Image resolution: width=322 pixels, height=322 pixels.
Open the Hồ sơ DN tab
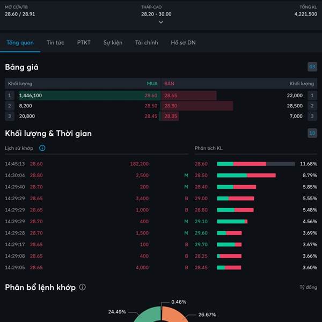pyautogui.click(x=183, y=43)
